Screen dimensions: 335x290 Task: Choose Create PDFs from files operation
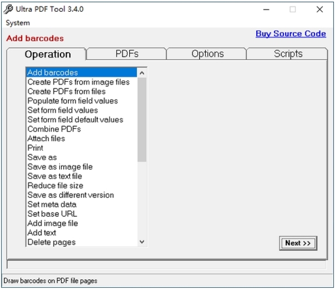(x=82, y=91)
